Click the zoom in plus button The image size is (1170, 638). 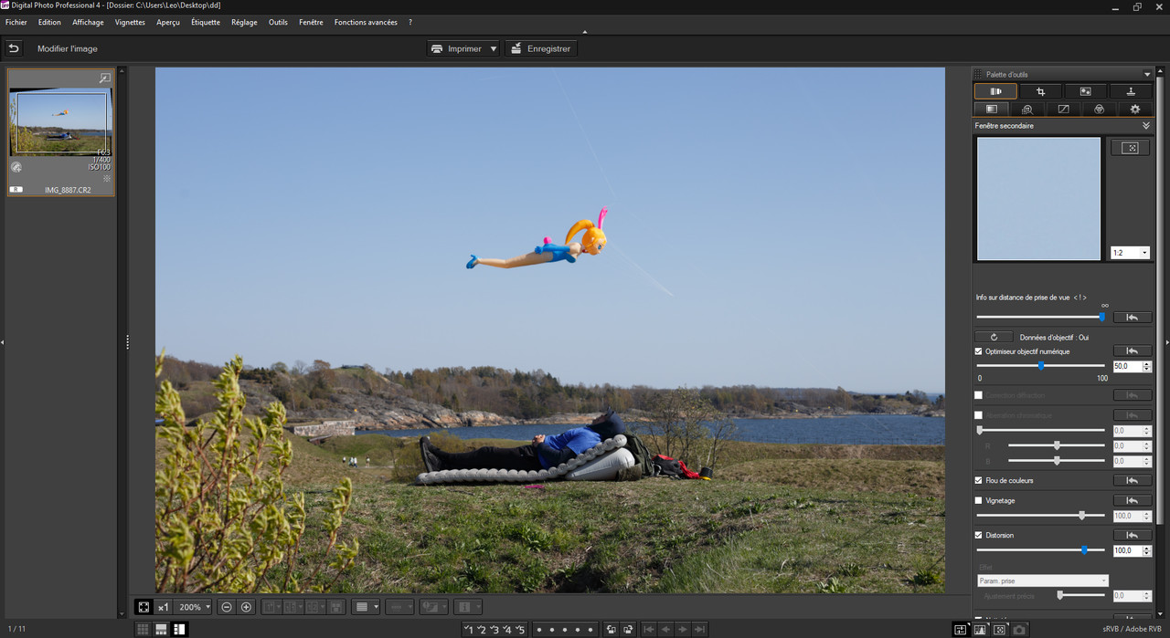point(246,607)
